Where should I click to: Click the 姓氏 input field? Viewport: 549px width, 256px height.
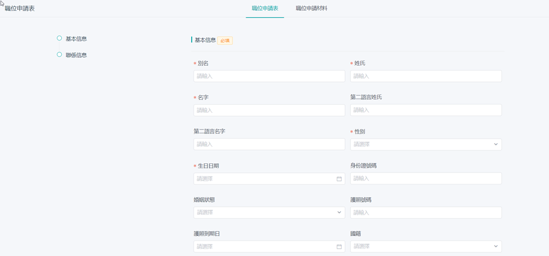(425, 76)
